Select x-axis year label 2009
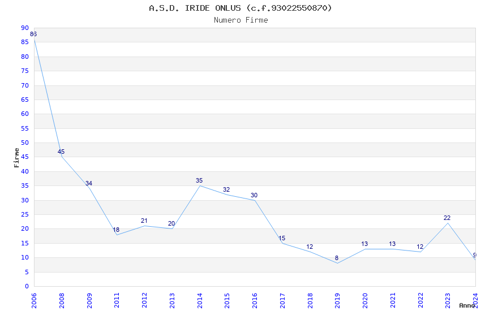 pos(89,301)
